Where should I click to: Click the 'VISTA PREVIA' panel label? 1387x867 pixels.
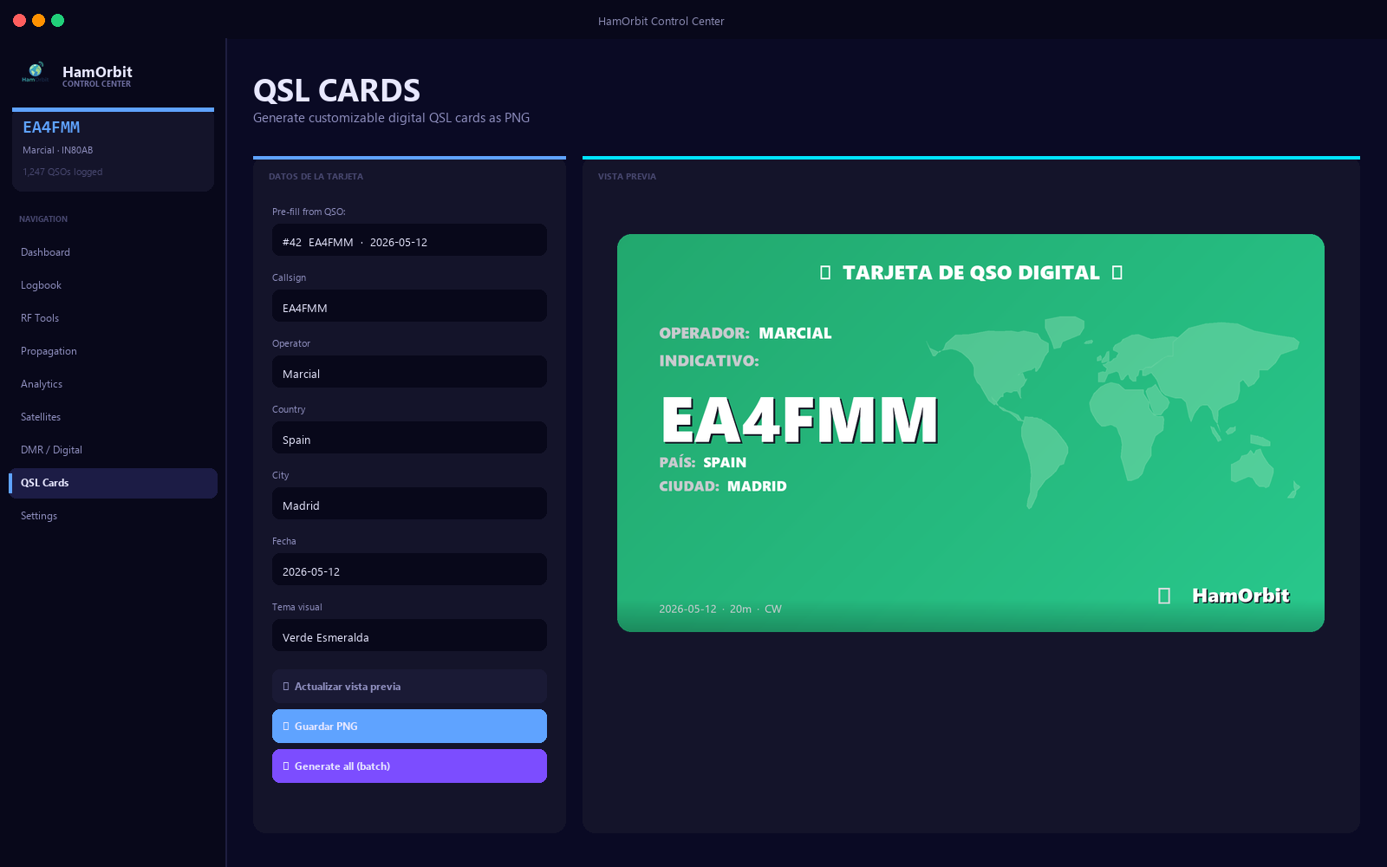click(x=627, y=177)
